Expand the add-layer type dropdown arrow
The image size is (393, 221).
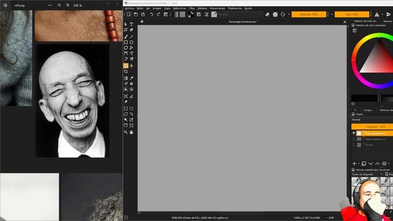[x=359, y=164]
